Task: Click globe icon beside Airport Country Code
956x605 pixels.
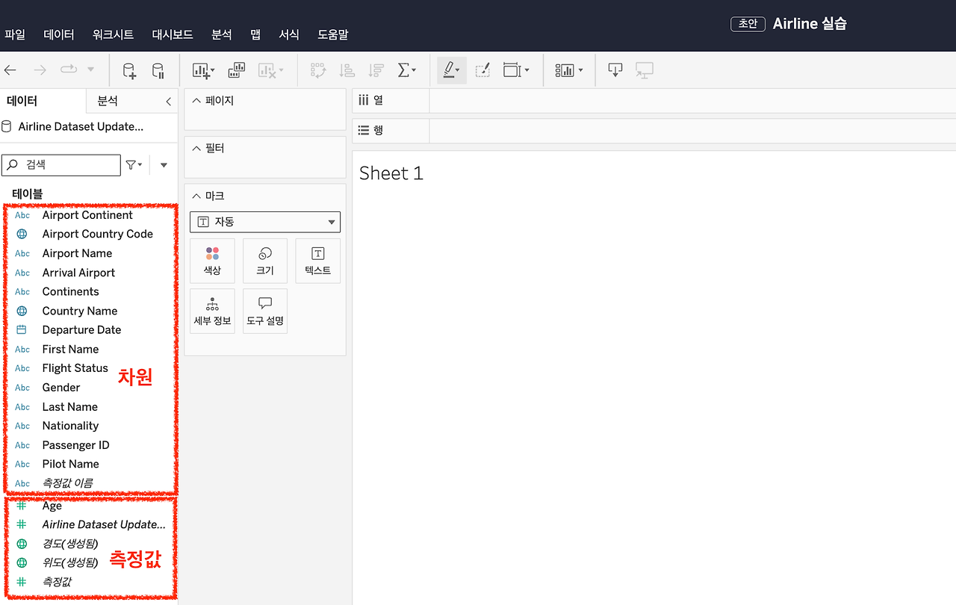Action: pyautogui.click(x=22, y=234)
